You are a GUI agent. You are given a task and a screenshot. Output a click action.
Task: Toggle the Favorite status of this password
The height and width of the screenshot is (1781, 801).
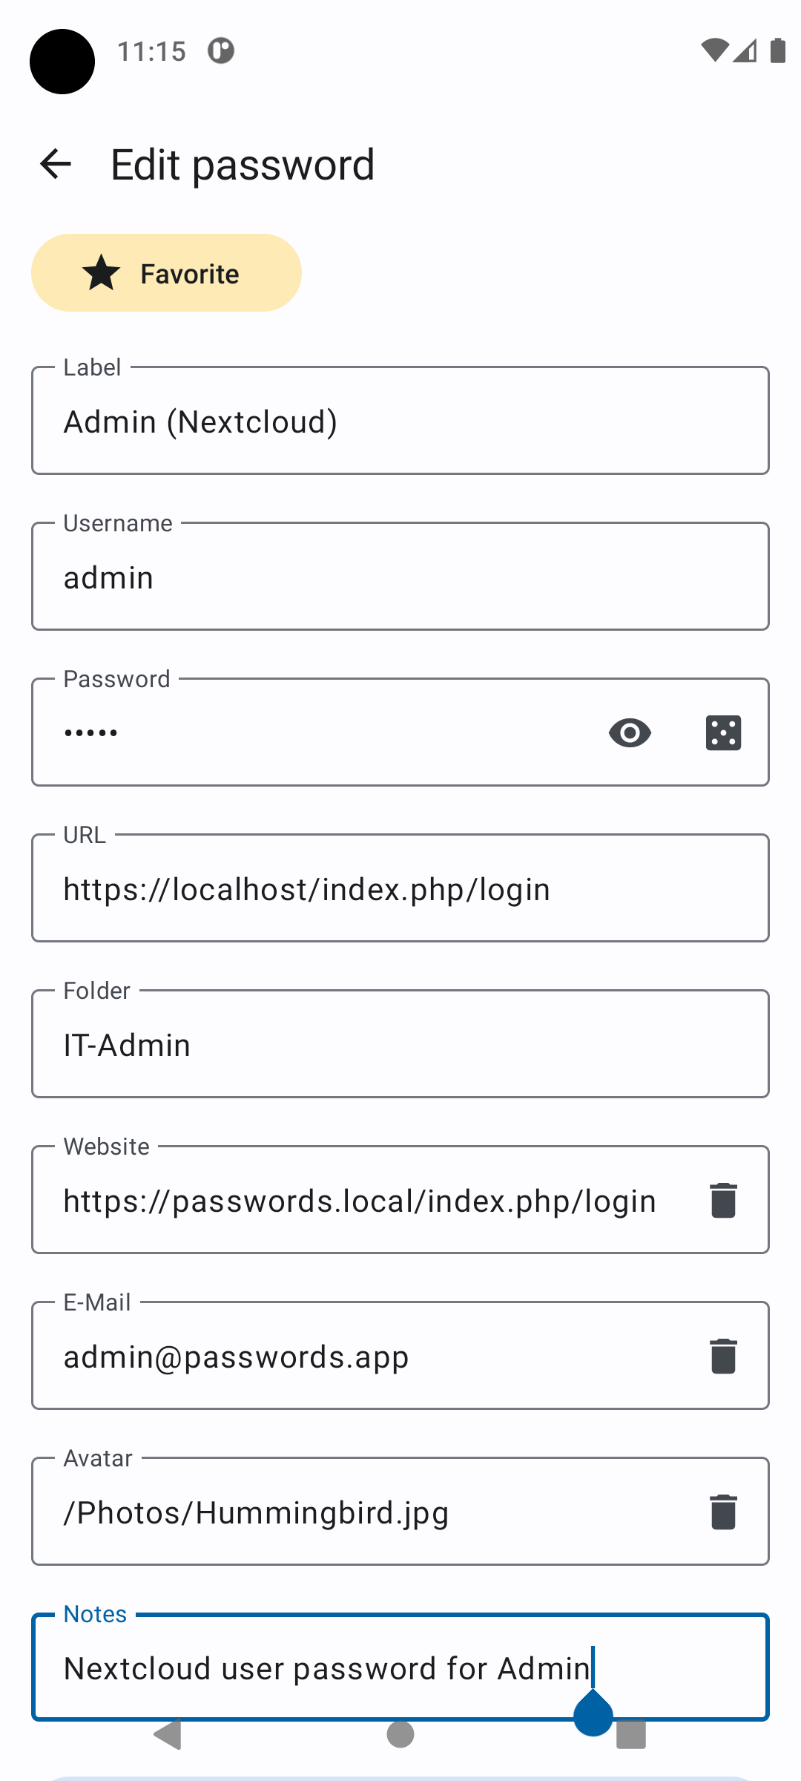click(166, 272)
